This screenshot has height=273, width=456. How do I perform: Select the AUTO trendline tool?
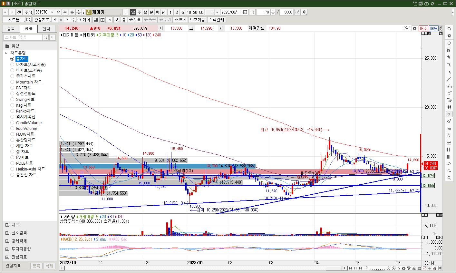[449, 86]
